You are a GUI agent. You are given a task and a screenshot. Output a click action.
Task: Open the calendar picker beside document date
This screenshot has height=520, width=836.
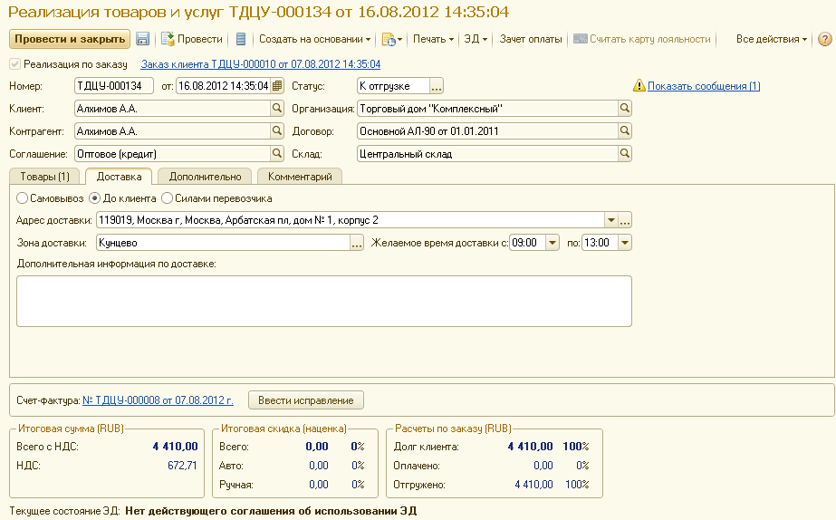[277, 86]
